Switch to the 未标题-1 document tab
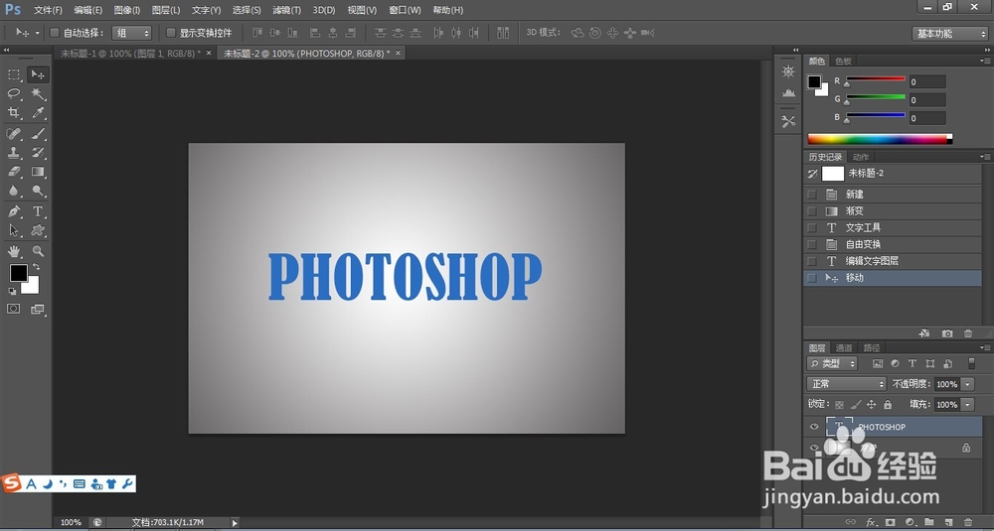Image resolution: width=994 pixels, height=531 pixels. point(130,54)
